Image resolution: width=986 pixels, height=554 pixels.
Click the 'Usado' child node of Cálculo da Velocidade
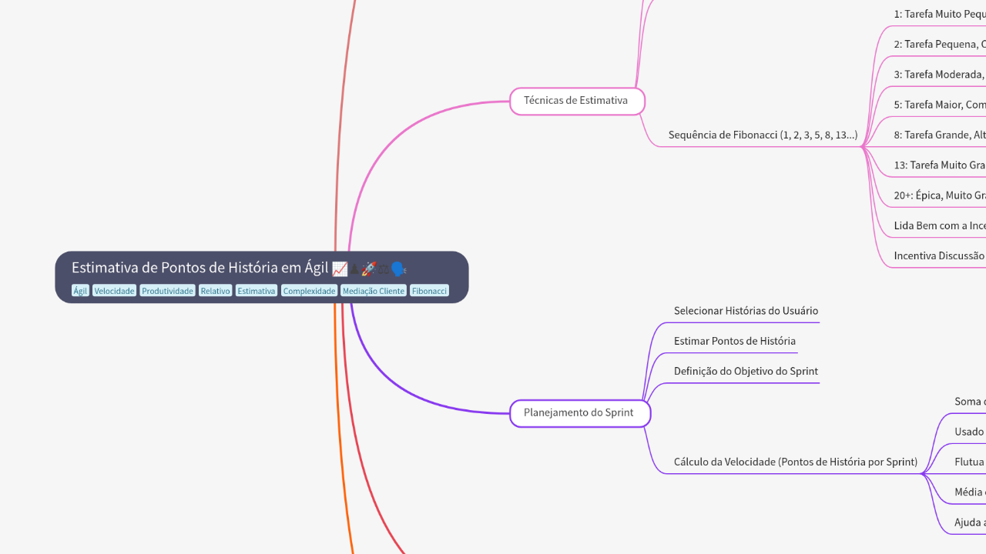coord(970,432)
